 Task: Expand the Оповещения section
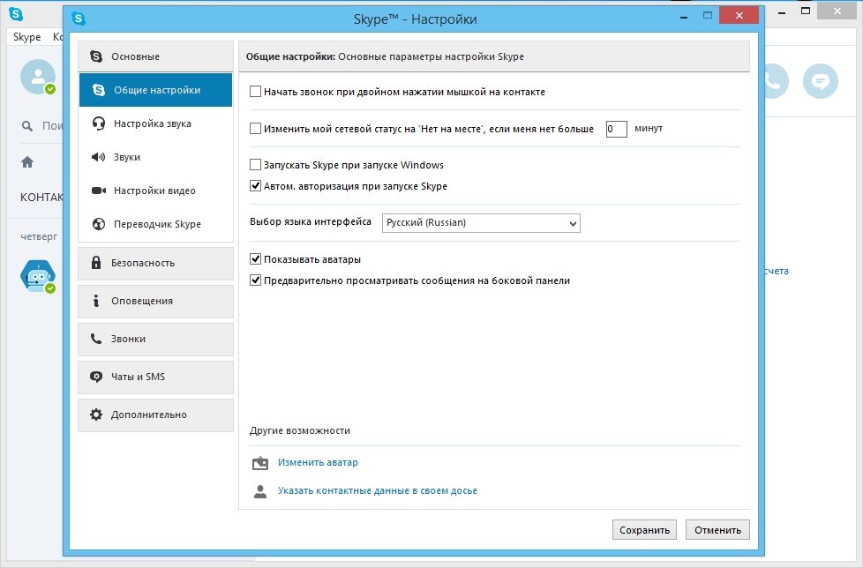[x=156, y=301]
